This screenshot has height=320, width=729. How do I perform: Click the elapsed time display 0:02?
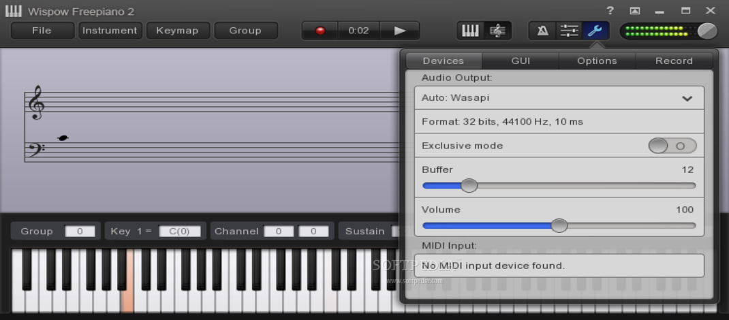click(x=358, y=31)
